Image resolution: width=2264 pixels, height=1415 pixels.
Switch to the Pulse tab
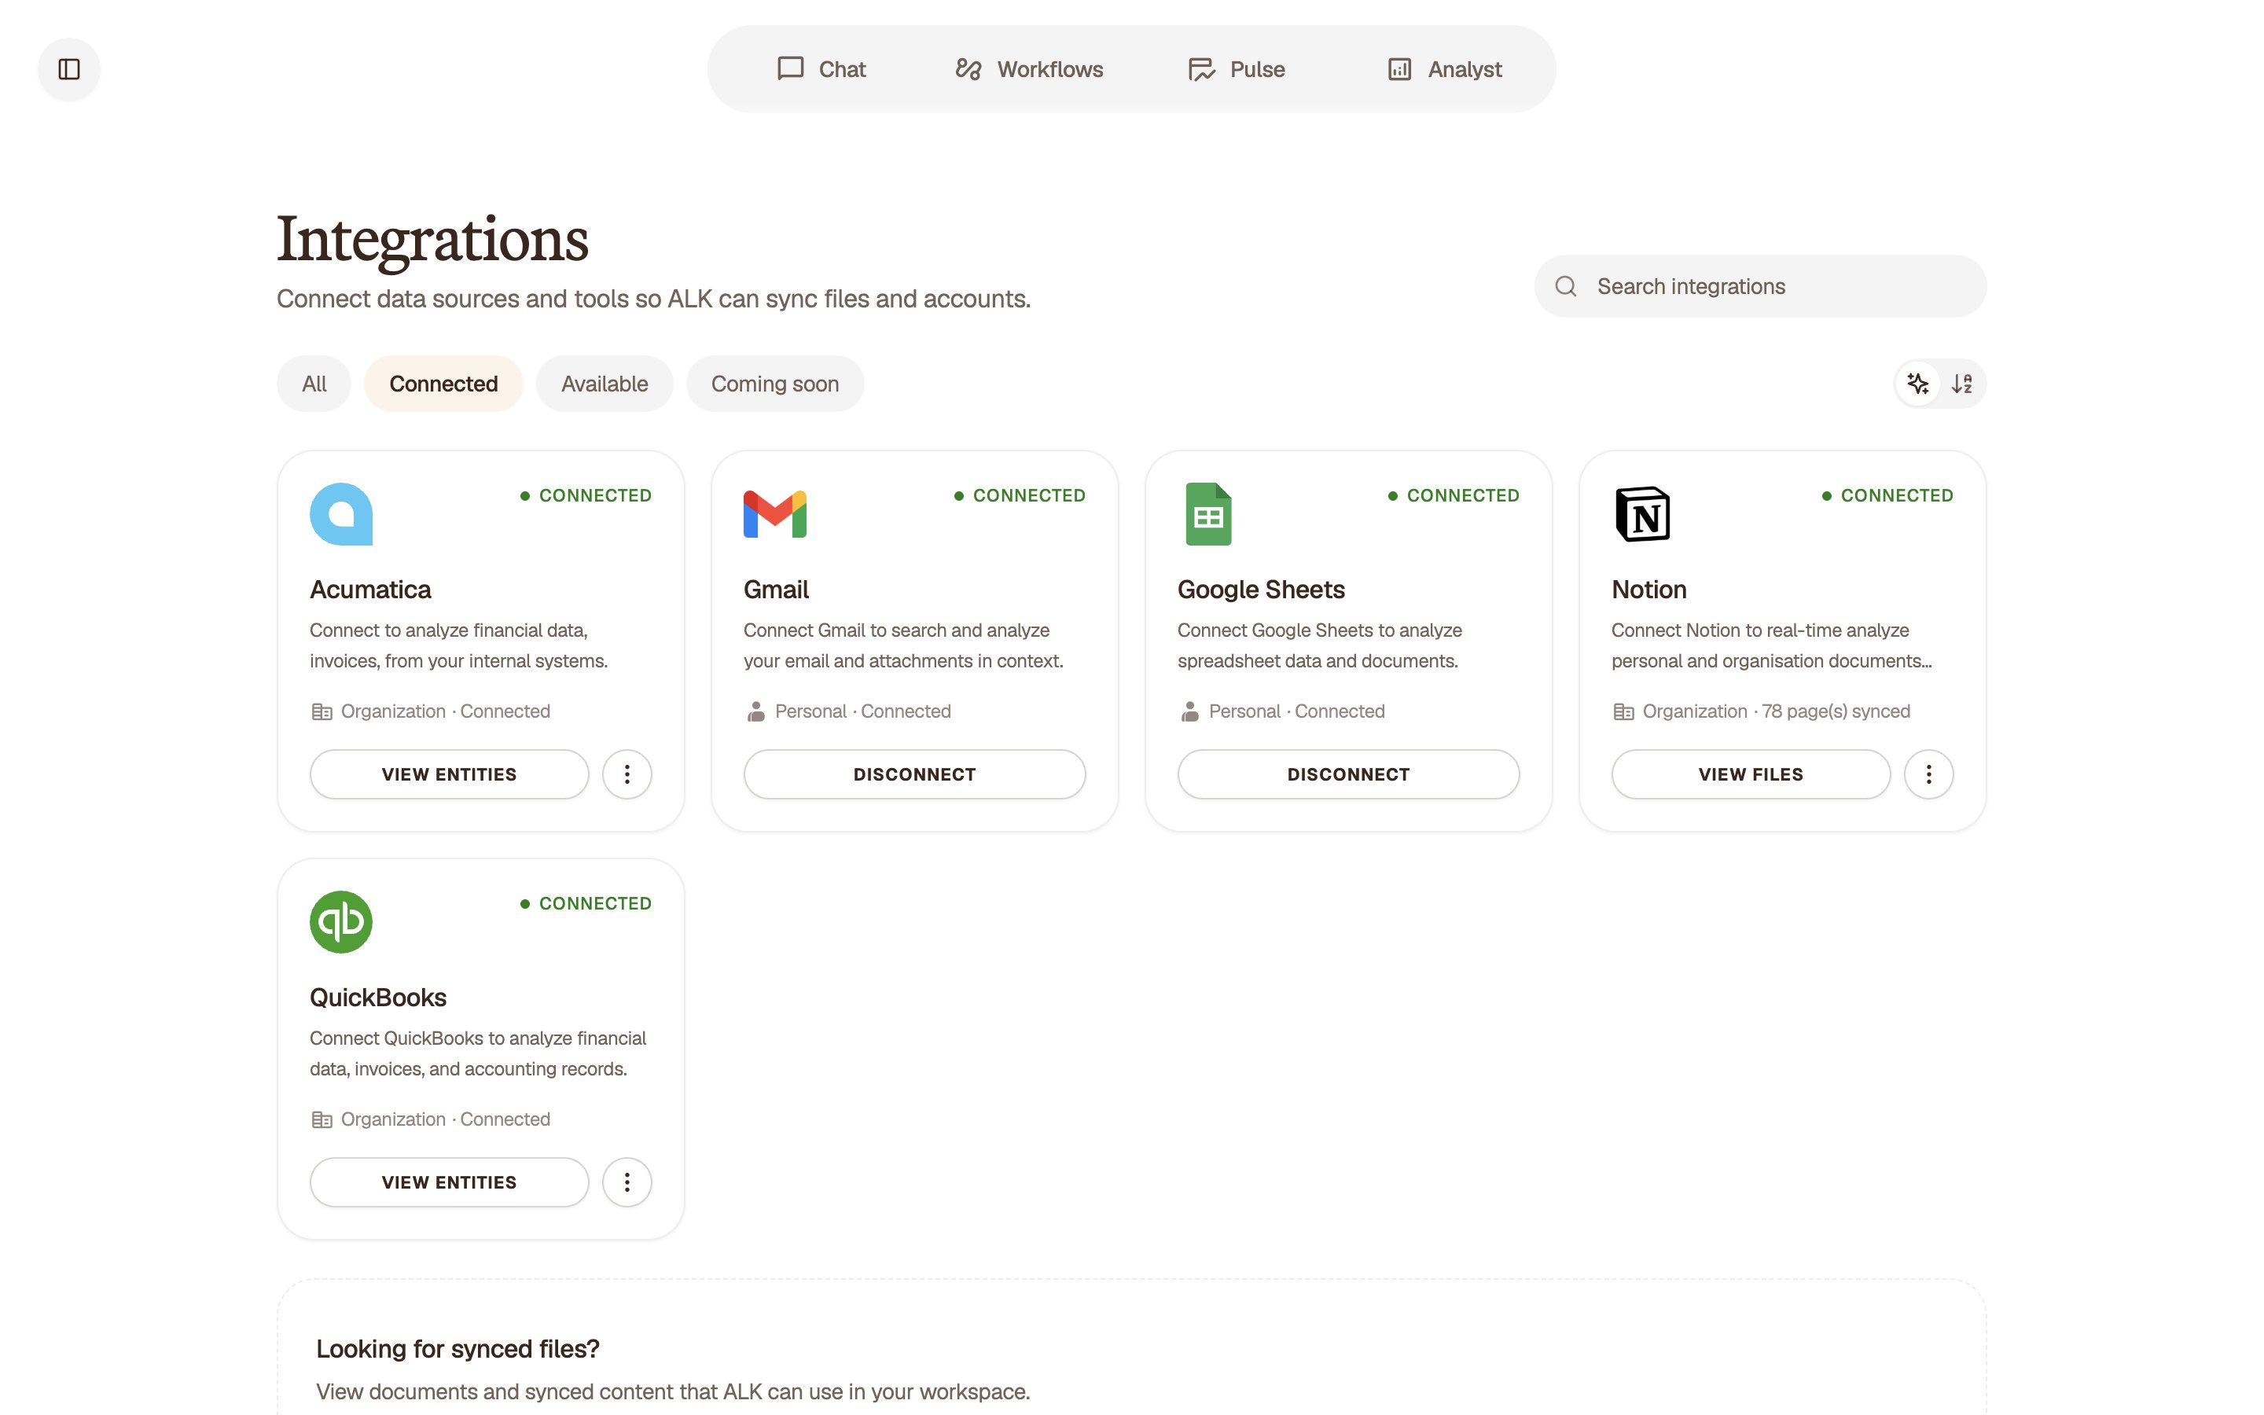[1236, 69]
